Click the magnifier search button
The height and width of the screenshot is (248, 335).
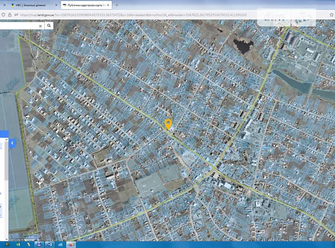tap(49, 25)
